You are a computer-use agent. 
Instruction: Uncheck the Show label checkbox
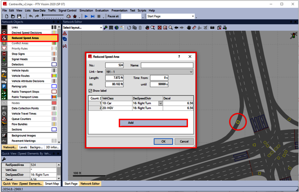(90, 91)
